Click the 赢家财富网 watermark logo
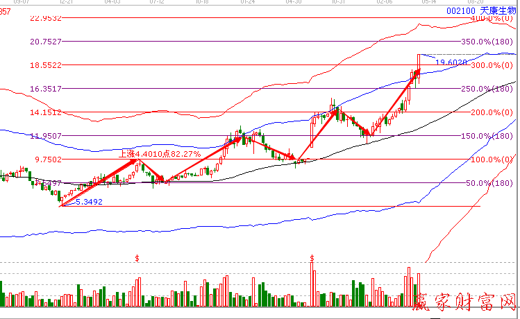 tap(465, 302)
